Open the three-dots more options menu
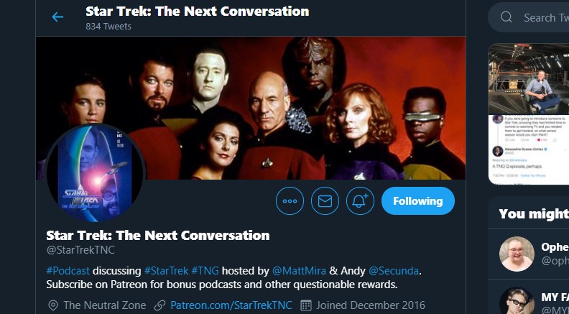This screenshot has width=569, height=314. [290, 201]
